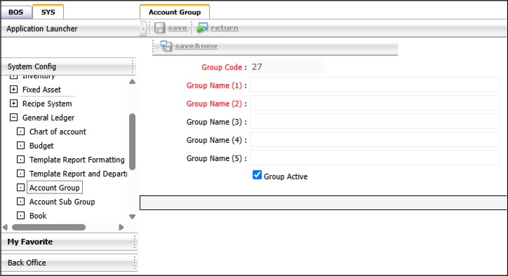Click the Group Name (1) input field

(375, 85)
